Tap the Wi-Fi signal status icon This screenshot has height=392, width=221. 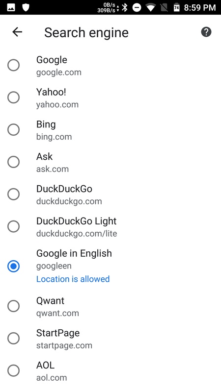150,7
